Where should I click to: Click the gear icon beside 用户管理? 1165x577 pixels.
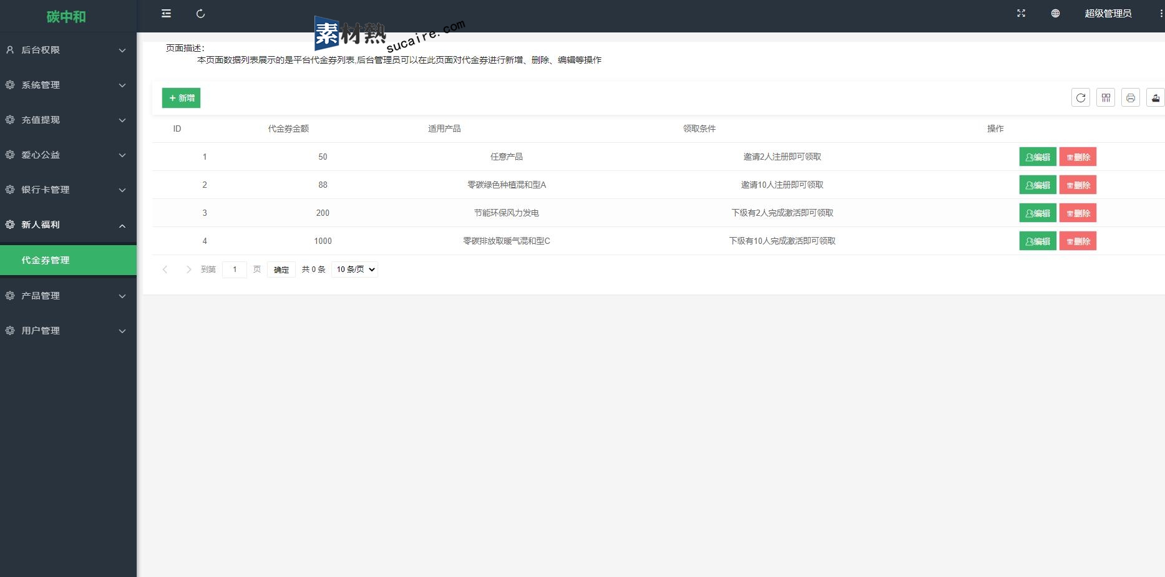10,331
